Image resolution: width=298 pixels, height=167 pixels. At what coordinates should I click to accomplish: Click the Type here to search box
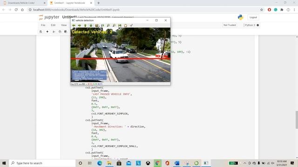[42, 163]
